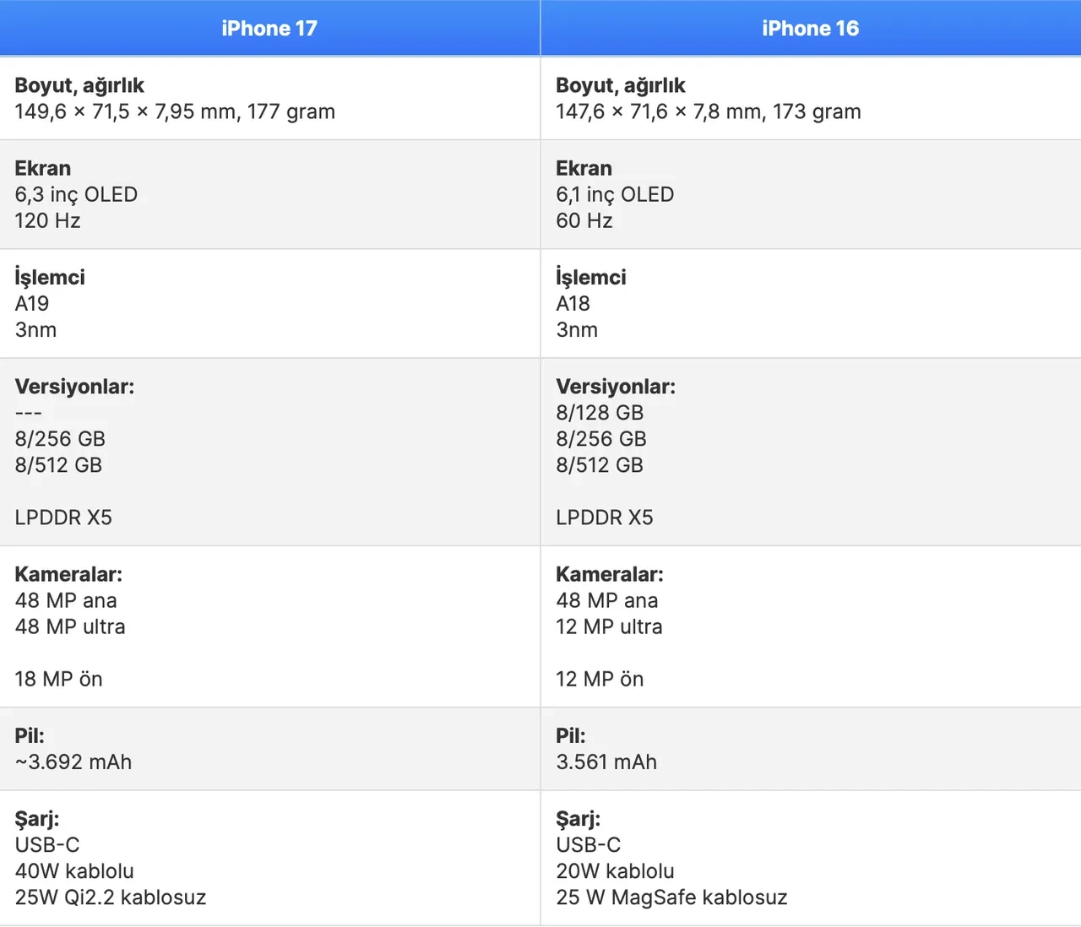
Task: Select iPhone 16 dimensions text with 173 gram
Action: [x=708, y=111]
